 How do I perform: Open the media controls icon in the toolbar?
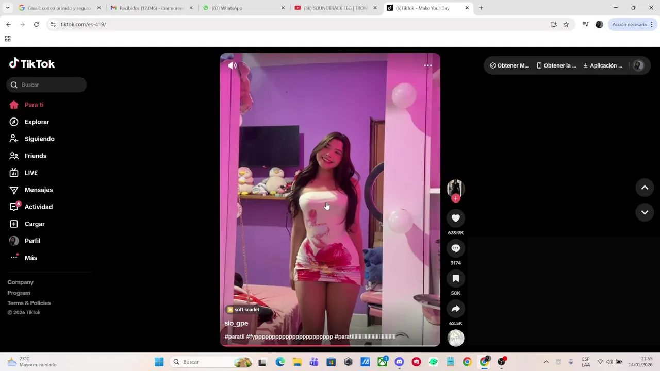point(585,24)
